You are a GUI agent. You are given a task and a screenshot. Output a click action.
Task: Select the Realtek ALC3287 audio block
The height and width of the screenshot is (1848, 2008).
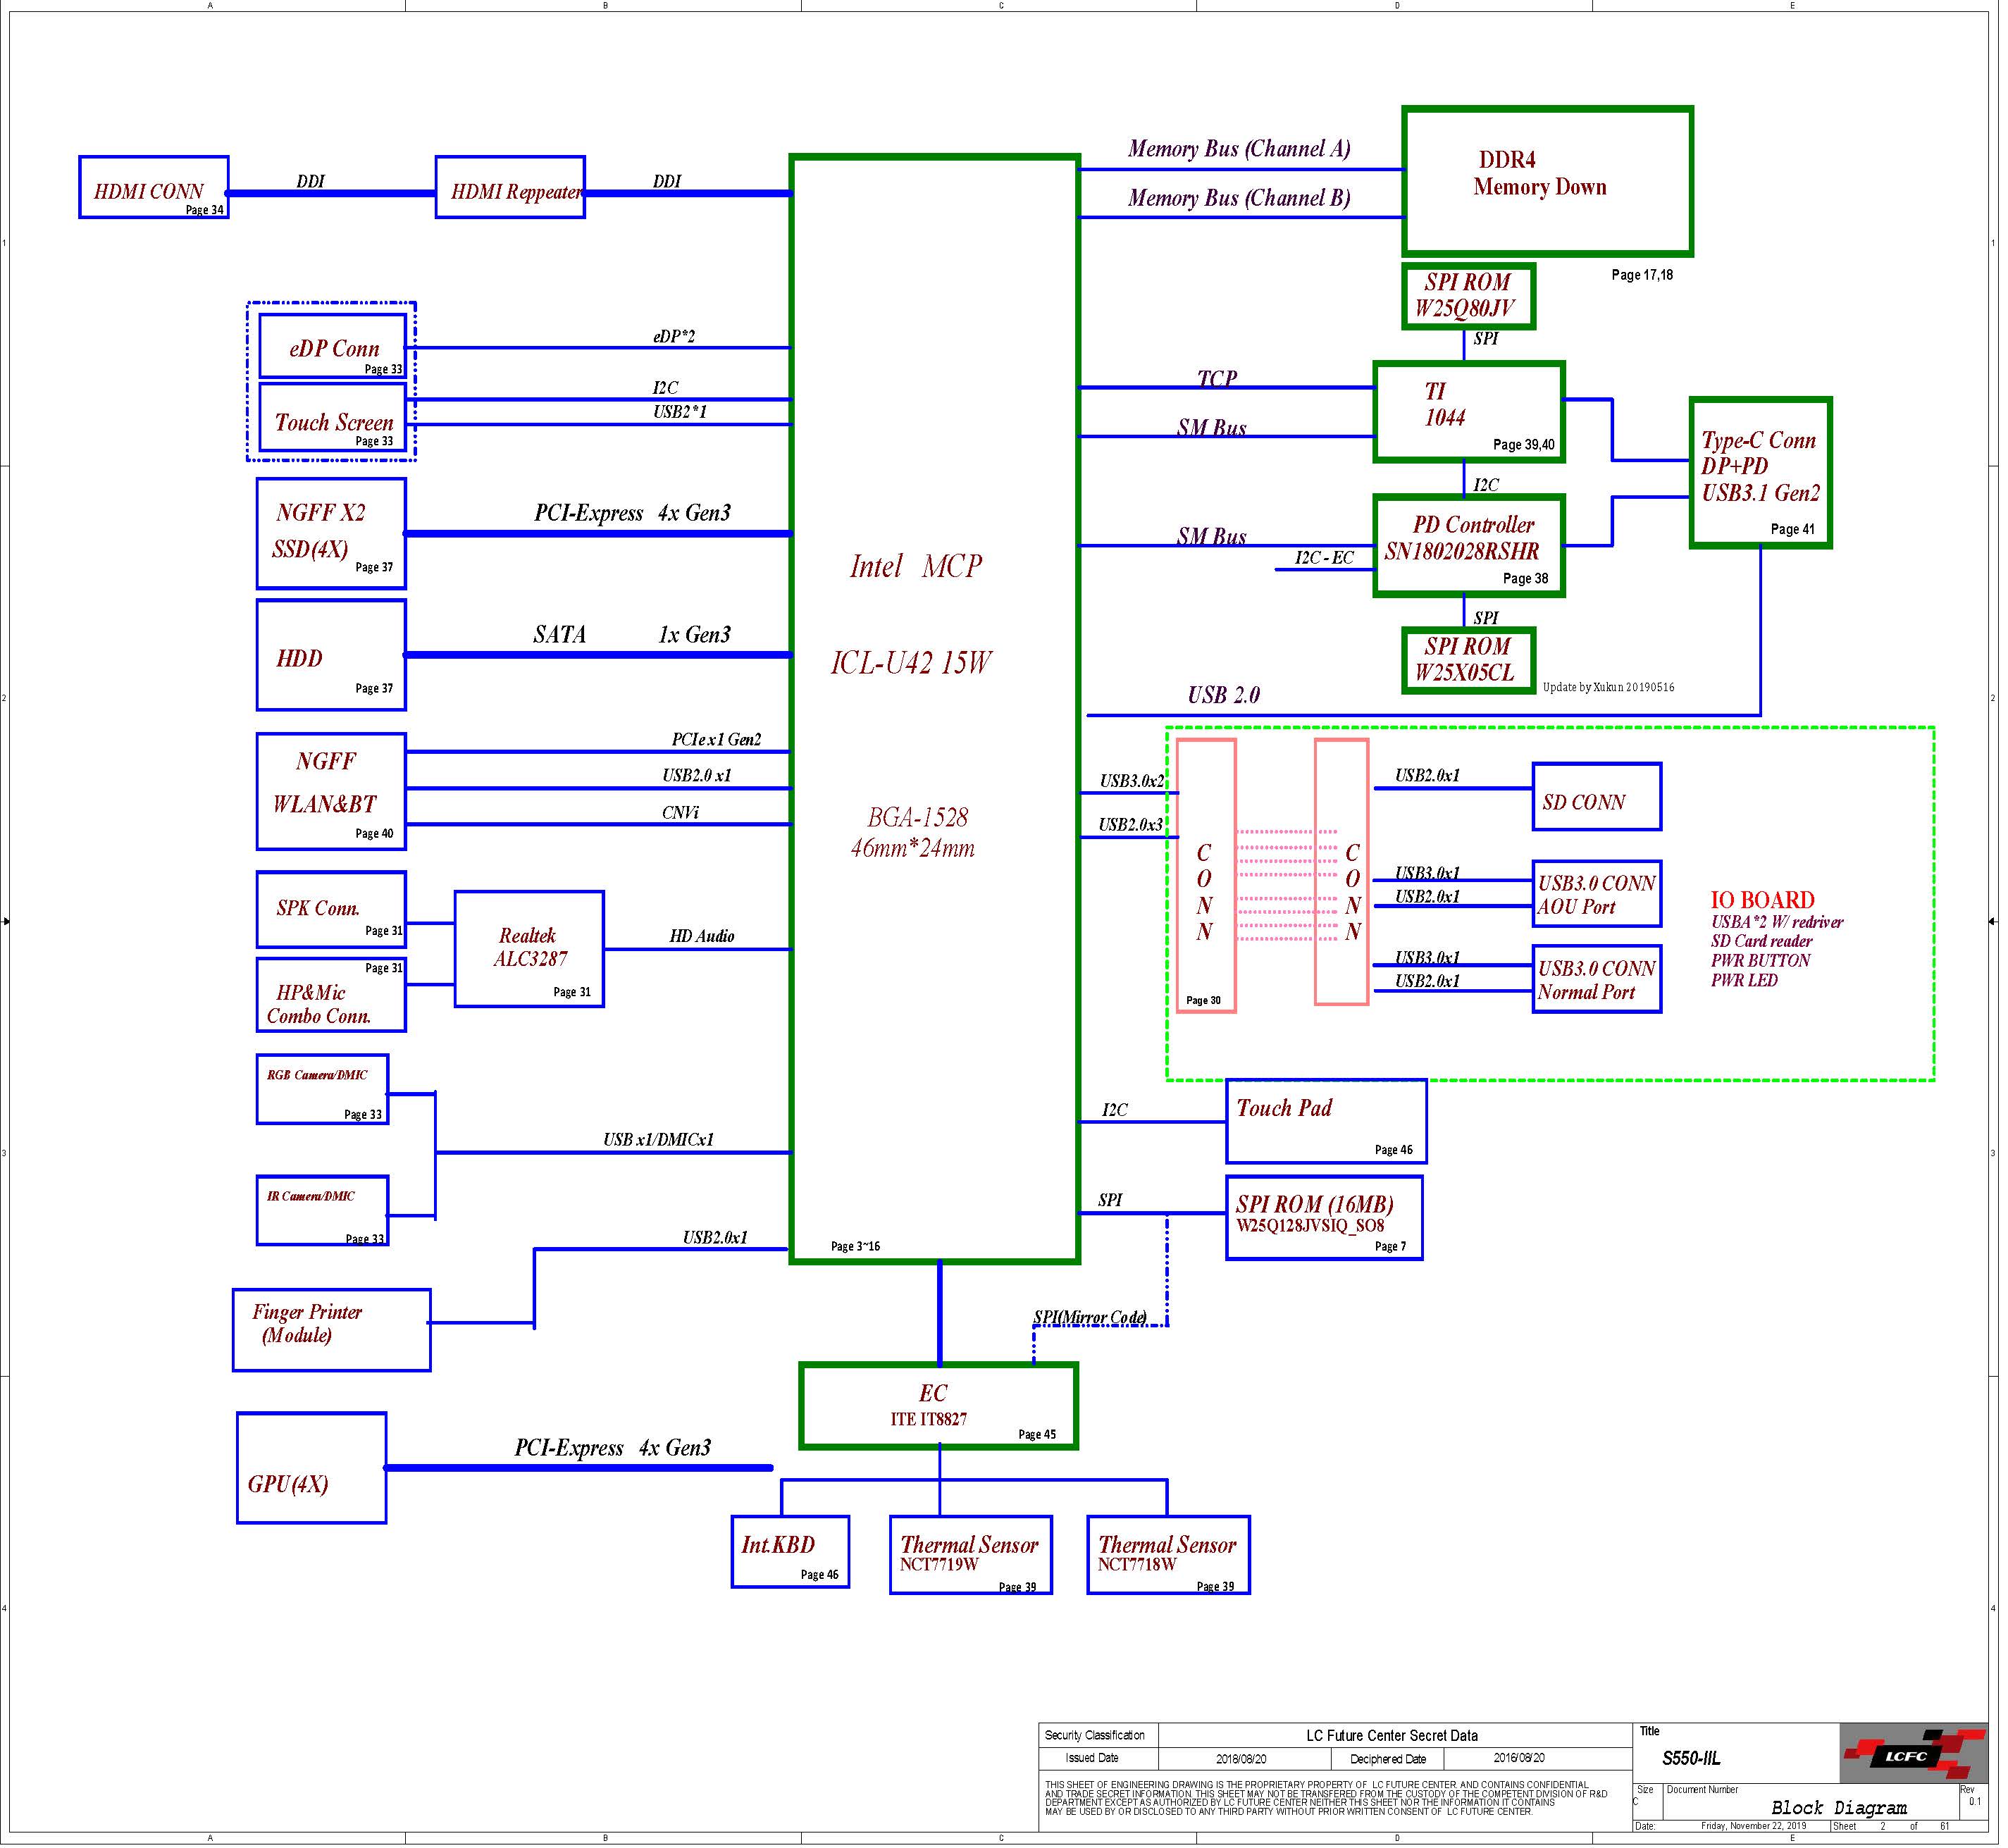pos(529,948)
